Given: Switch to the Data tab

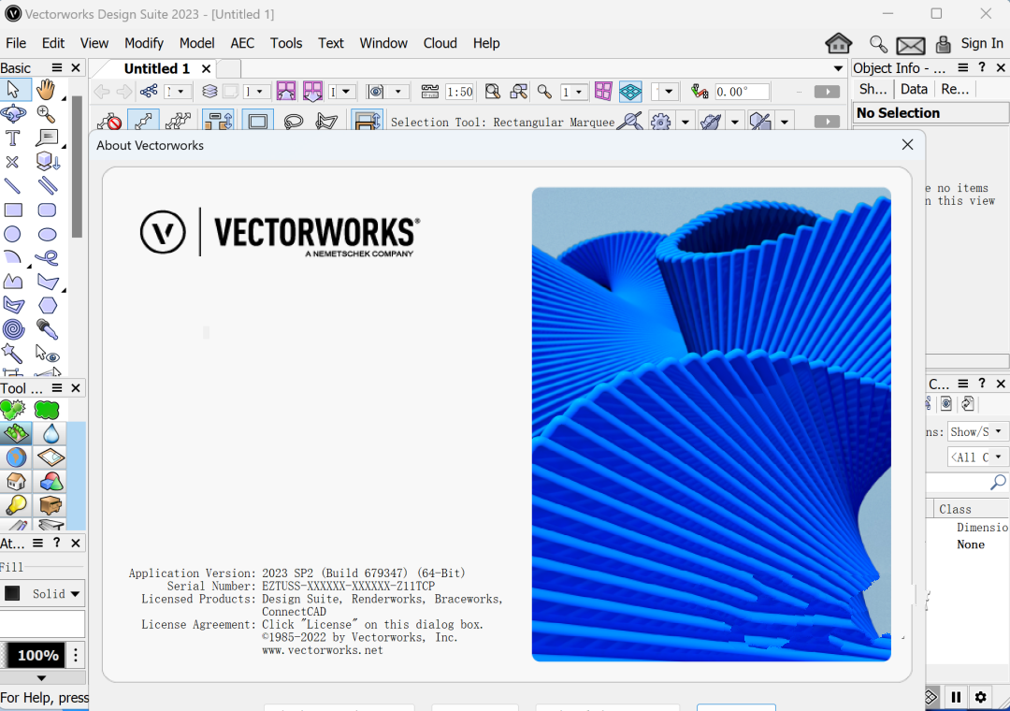Looking at the screenshot, I should coord(914,89).
